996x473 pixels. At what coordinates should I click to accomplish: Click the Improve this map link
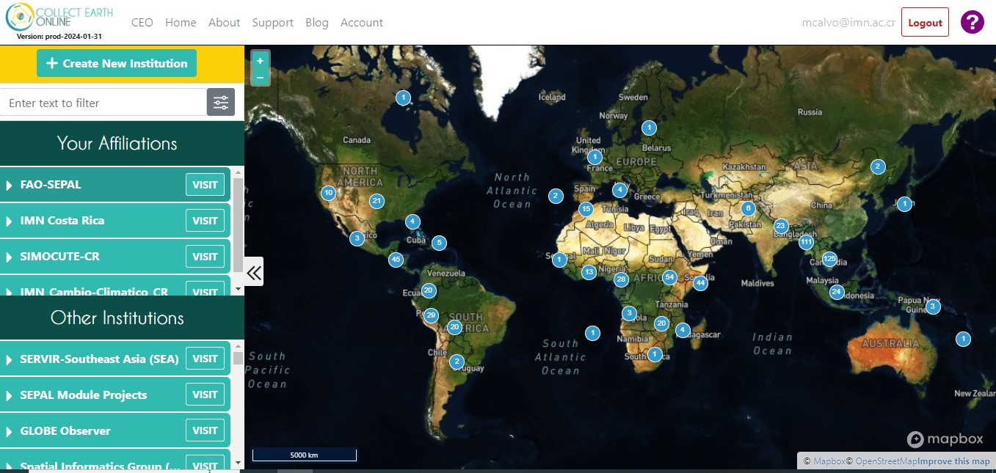(953, 461)
